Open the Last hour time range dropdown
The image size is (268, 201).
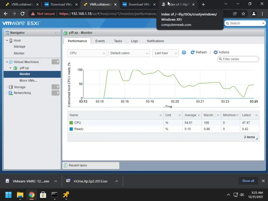pos(166,53)
